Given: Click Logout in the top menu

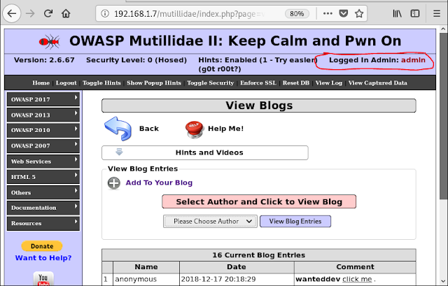Looking at the screenshot, I should pos(66,83).
